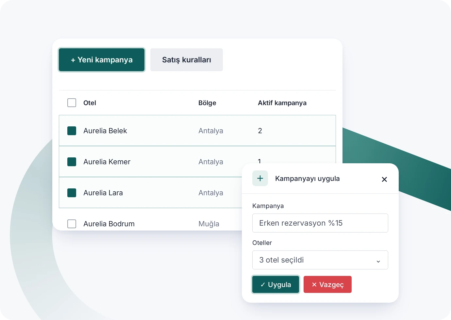
Task: Click Antalya in the Aurelia Belek row
Action: [211, 131]
